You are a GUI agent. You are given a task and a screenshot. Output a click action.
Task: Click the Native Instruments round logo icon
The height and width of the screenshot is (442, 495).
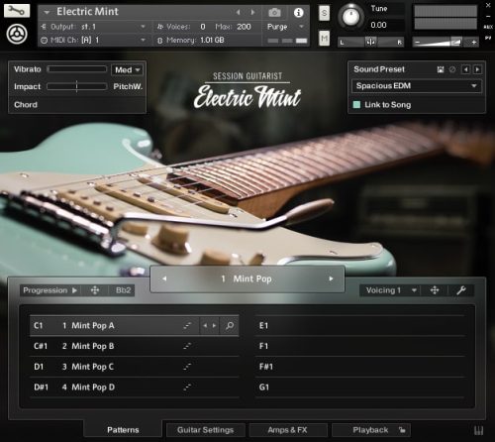point(17,34)
